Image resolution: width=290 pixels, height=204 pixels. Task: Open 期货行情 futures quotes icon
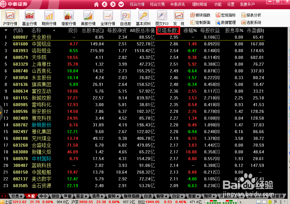click(49, 18)
